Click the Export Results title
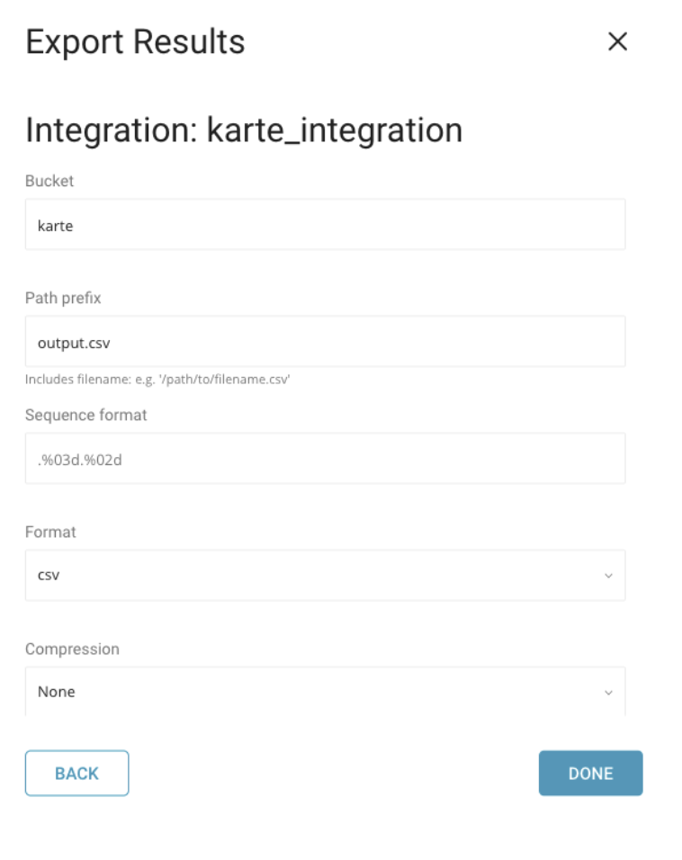The width and height of the screenshot is (682, 860). 135,42
